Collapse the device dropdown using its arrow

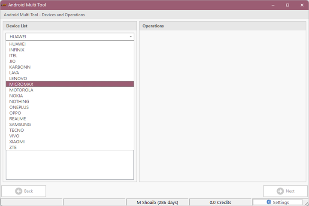130,37
